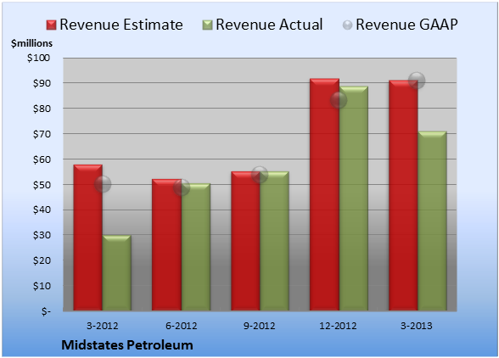Click the 9-2012 quarter label
Image resolution: width=499 pixels, height=358 pixels.
tap(260, 326)
